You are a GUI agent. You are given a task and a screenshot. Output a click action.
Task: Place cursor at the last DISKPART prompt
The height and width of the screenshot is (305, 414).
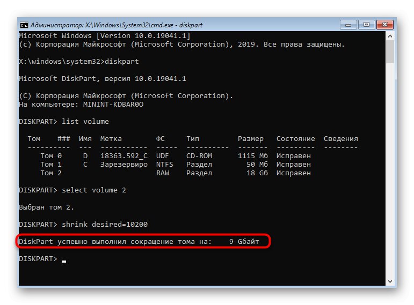pyautogui.click(x=63, y=259)
